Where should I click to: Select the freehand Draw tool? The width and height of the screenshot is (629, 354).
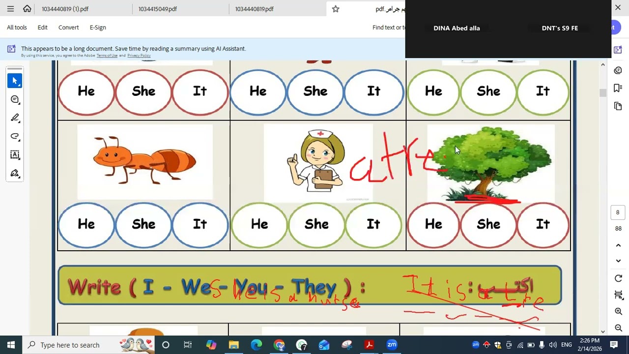pos(15,136)
